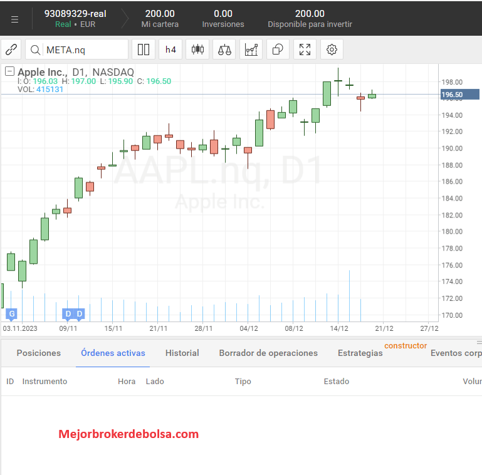Expand the chart to fullscreen

(305, 49)
